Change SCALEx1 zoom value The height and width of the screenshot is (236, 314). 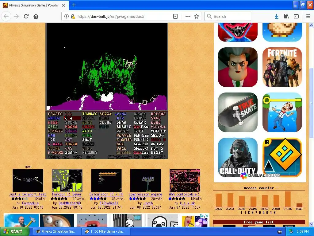(141, 144)
